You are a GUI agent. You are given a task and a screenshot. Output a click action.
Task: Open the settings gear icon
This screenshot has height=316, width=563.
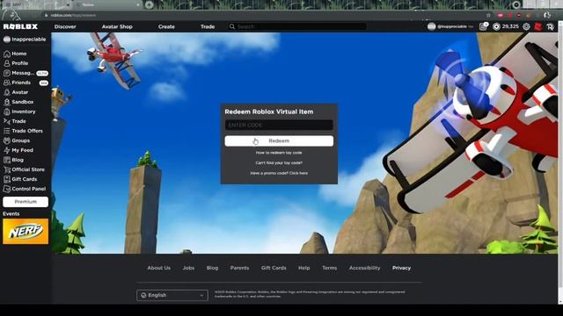pos(526,26)
